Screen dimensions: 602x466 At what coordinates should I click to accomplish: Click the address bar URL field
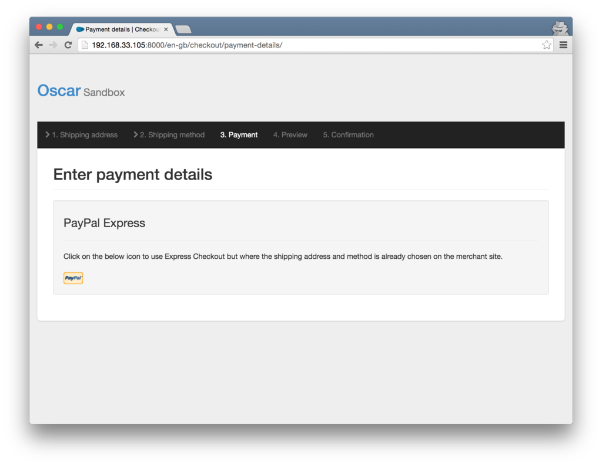(315, 45)
